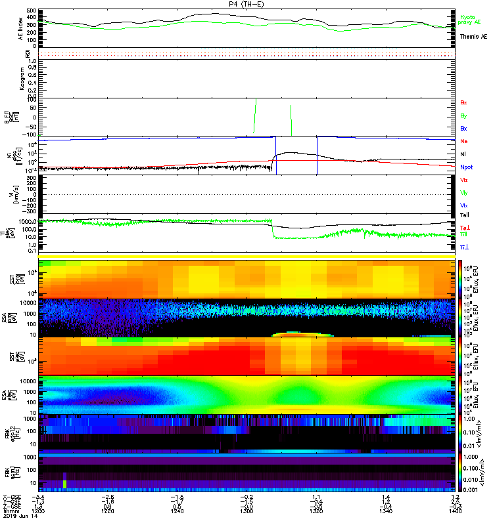Screen dimensions: 493x525
Task: Click the 1320 time tick label
Action: pos(316,511)
